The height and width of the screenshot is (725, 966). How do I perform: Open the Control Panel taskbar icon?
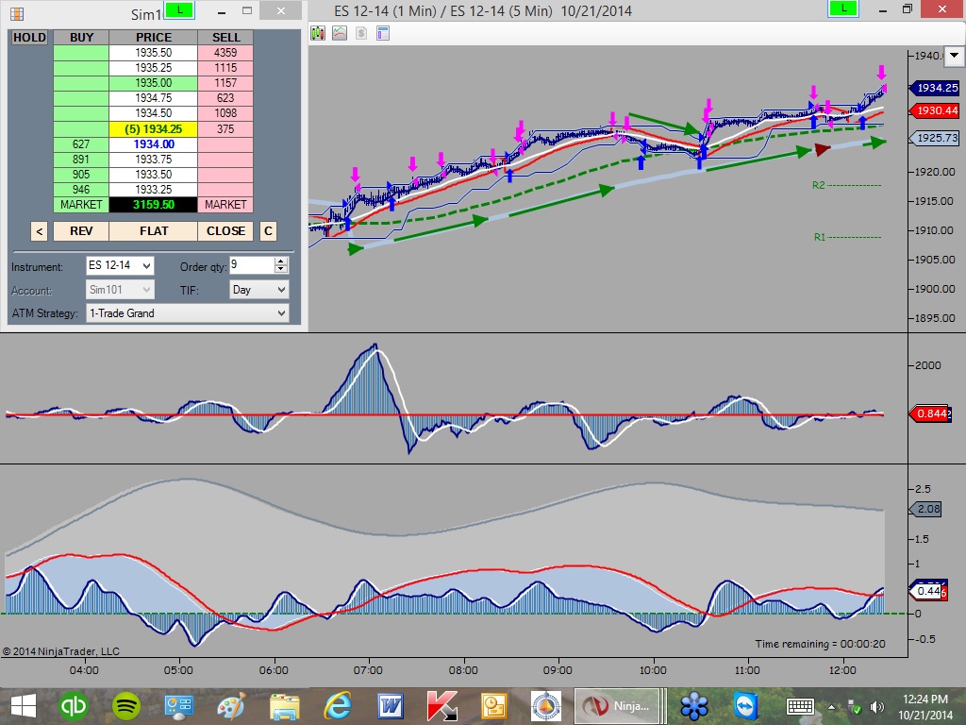pyautogui.click(x=179, y=706)
